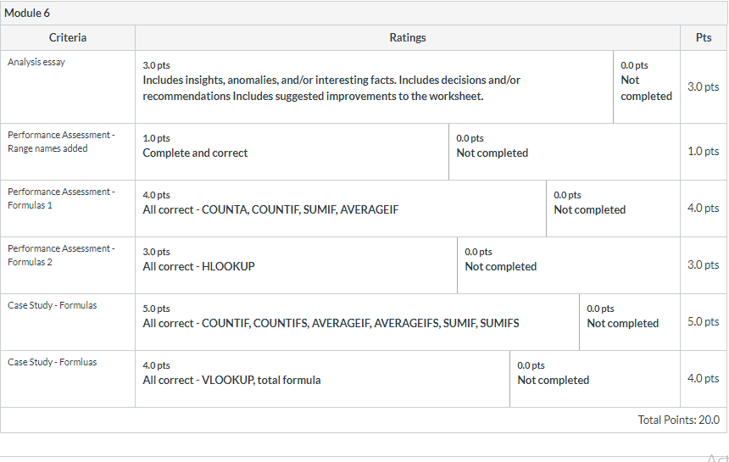Pick the COUNTA, COUNTIF, SUMIF, AVERAGEIF rating
This screenshot has height=462, width=729.
tap(341, 209)
